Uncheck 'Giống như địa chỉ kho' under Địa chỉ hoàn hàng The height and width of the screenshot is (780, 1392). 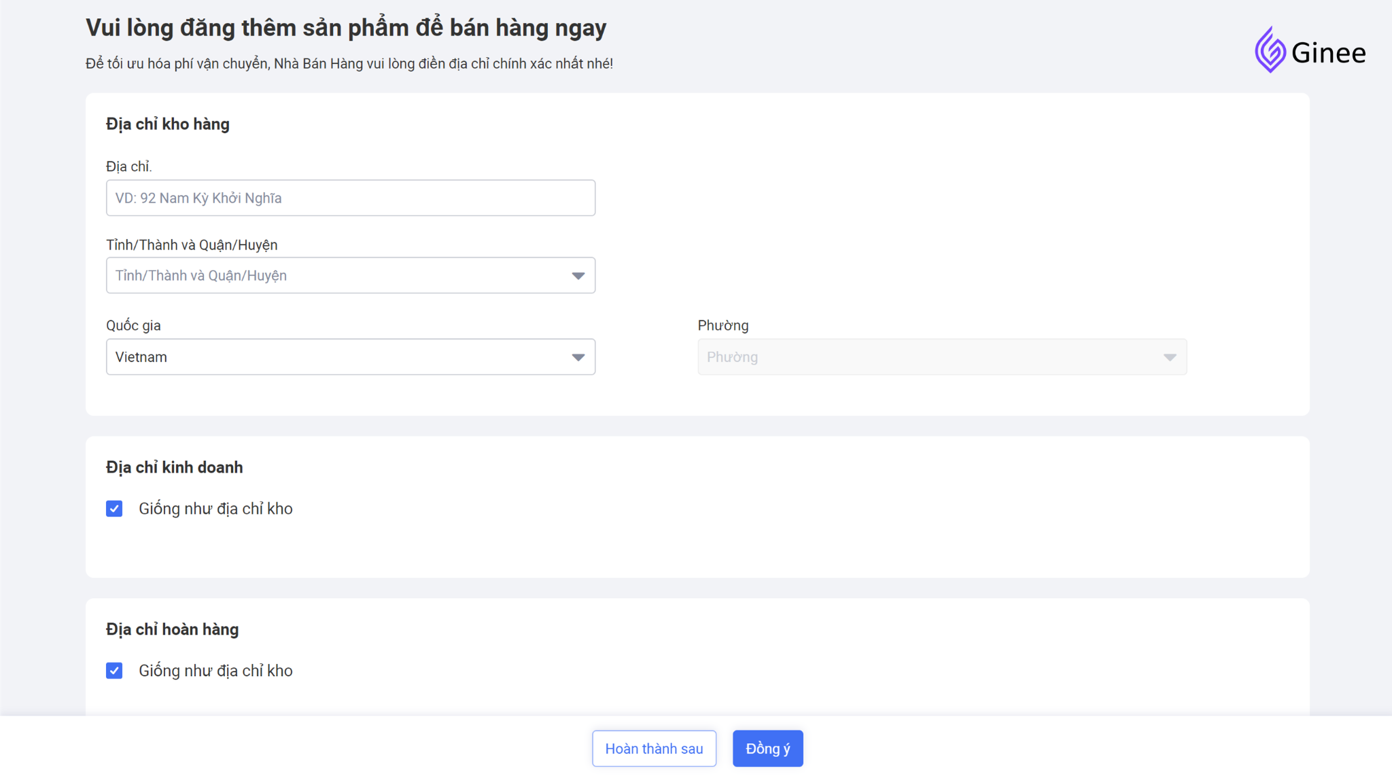point(114,671)
